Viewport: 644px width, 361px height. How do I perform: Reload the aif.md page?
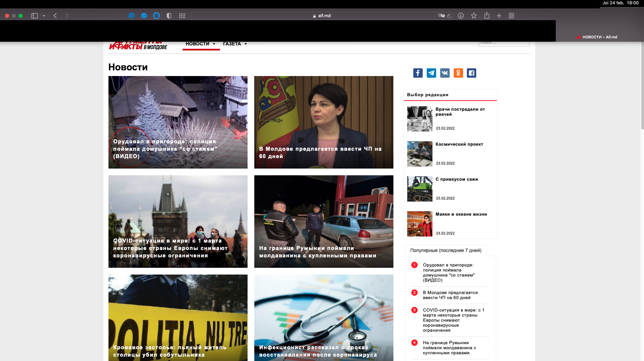click(x=449, y=16)
